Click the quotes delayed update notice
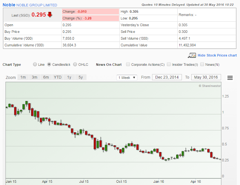 pos(187,5)
